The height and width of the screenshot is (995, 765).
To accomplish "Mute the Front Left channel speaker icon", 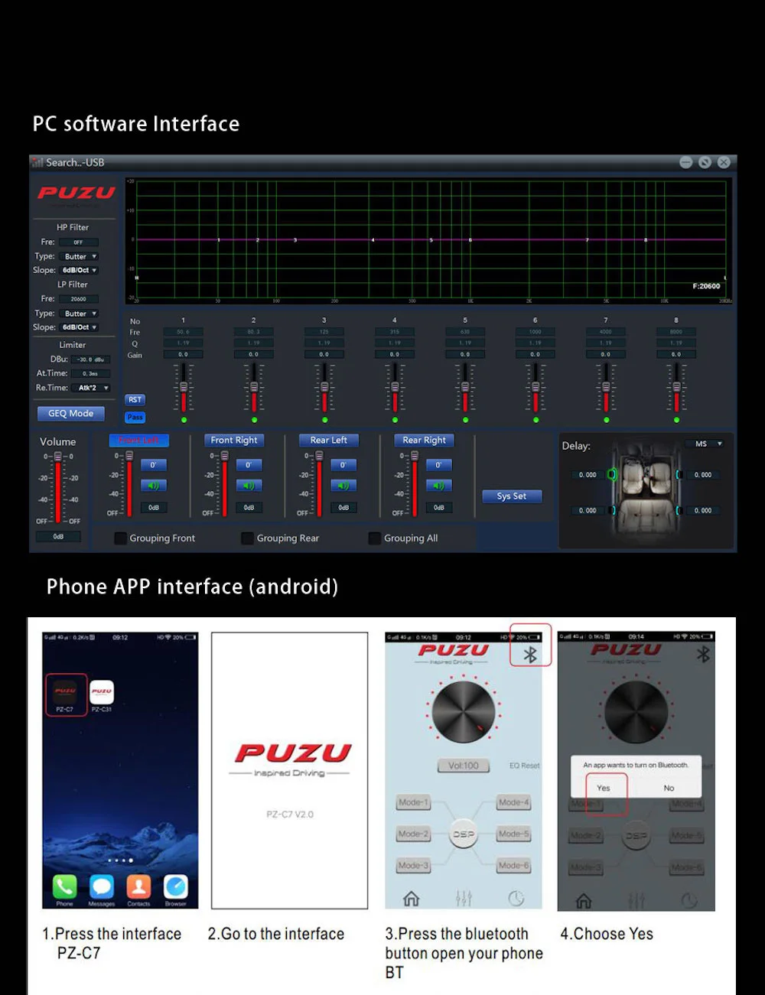I will click(x=154, y=486).
